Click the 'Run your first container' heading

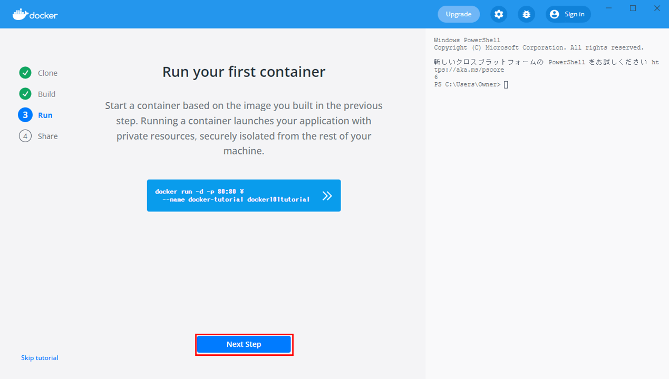pos(244,72)
